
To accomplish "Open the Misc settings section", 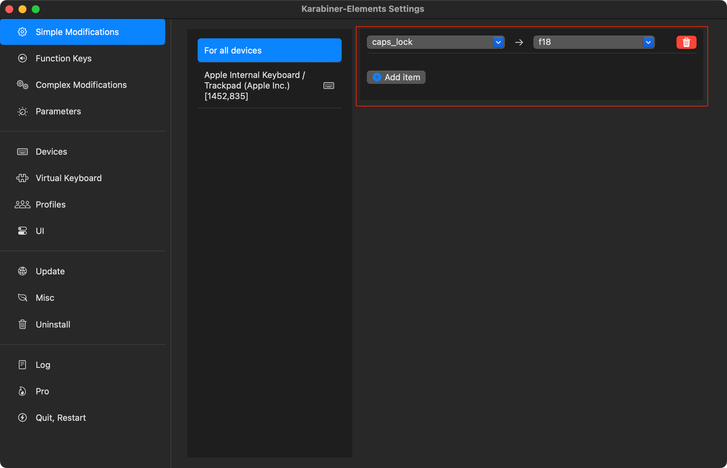I will click(x=45, y=298).
